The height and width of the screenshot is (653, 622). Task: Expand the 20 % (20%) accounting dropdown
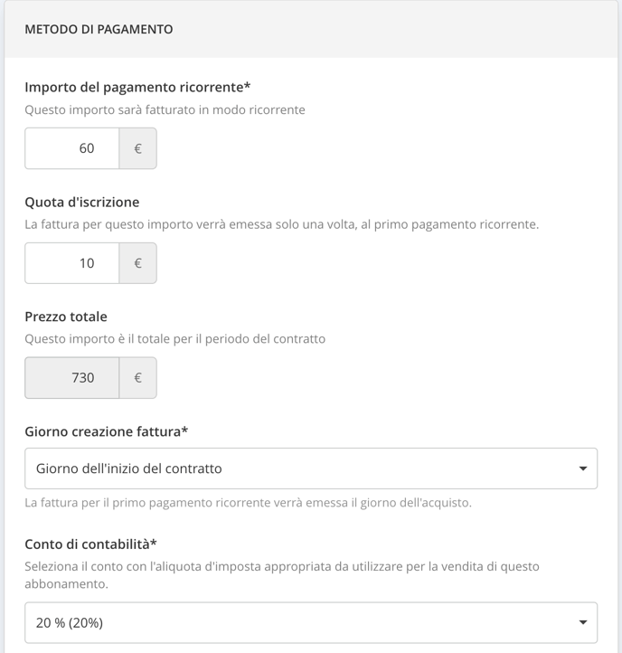pyautogui.click(x=311, y=622)
